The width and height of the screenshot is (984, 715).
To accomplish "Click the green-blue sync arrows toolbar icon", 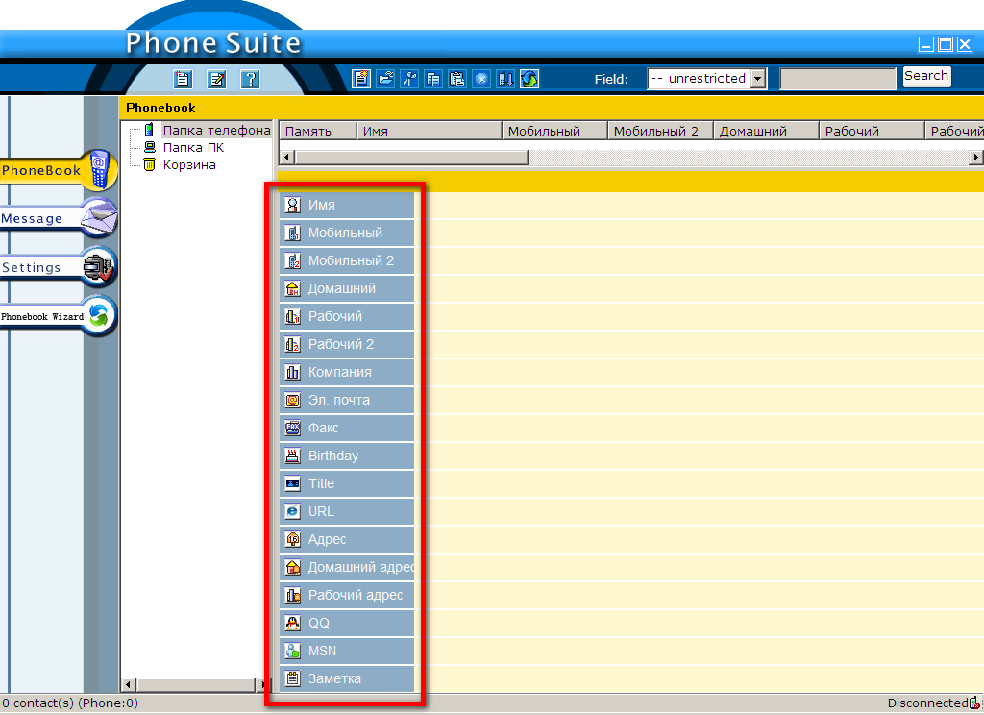I will [x=529, y=80].
